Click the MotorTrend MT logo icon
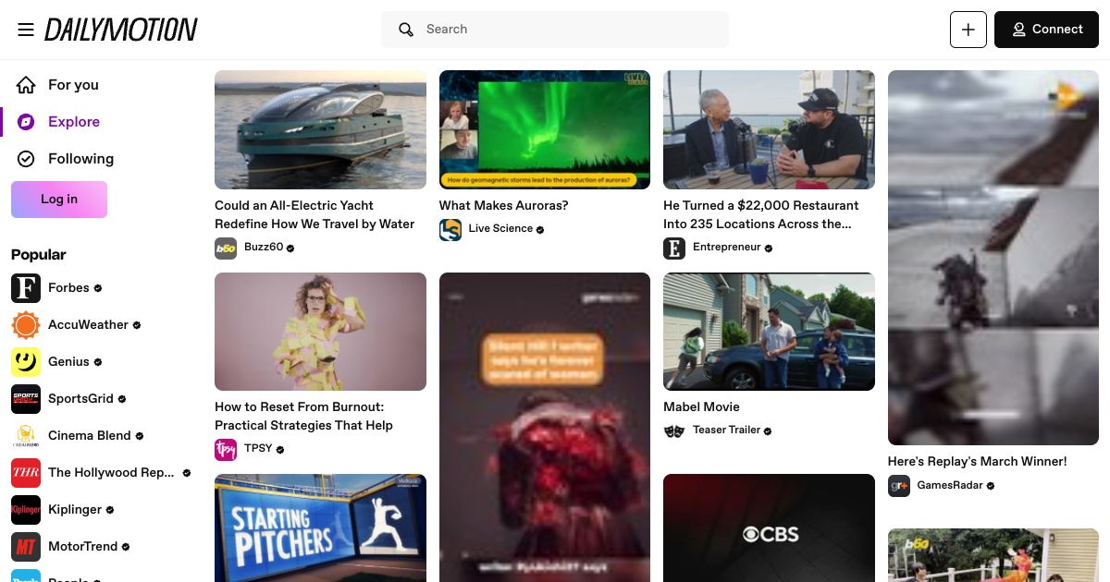Screen dimensions: 1110x582 tap(26, 547)
